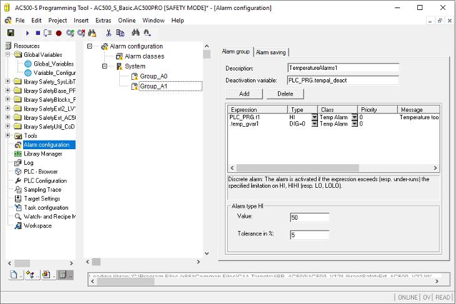Click the Save icon in the toolbar
This screenshot has width=456, height=304.
(x=11, y=32)
